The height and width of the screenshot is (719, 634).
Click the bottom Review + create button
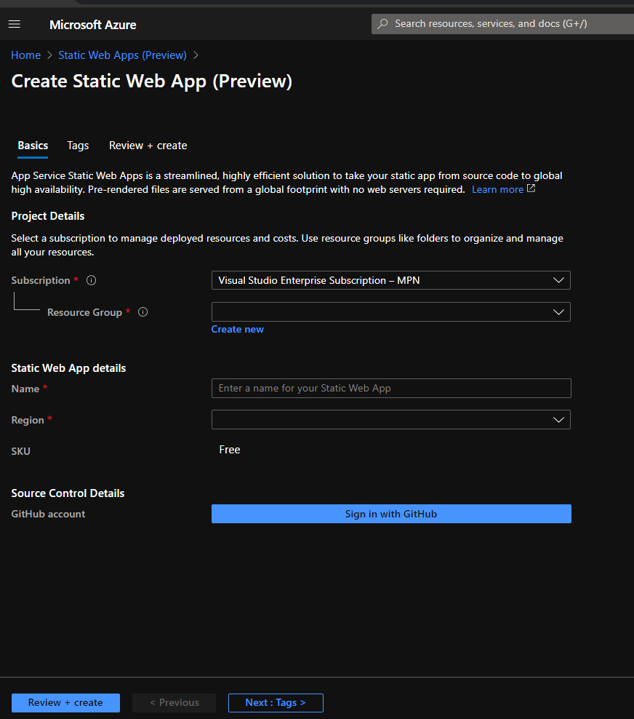65,702
